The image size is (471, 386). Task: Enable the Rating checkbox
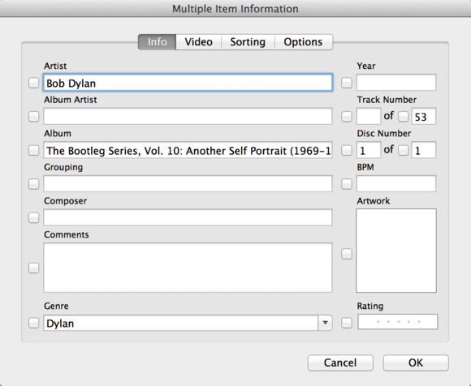pos(347,323)
